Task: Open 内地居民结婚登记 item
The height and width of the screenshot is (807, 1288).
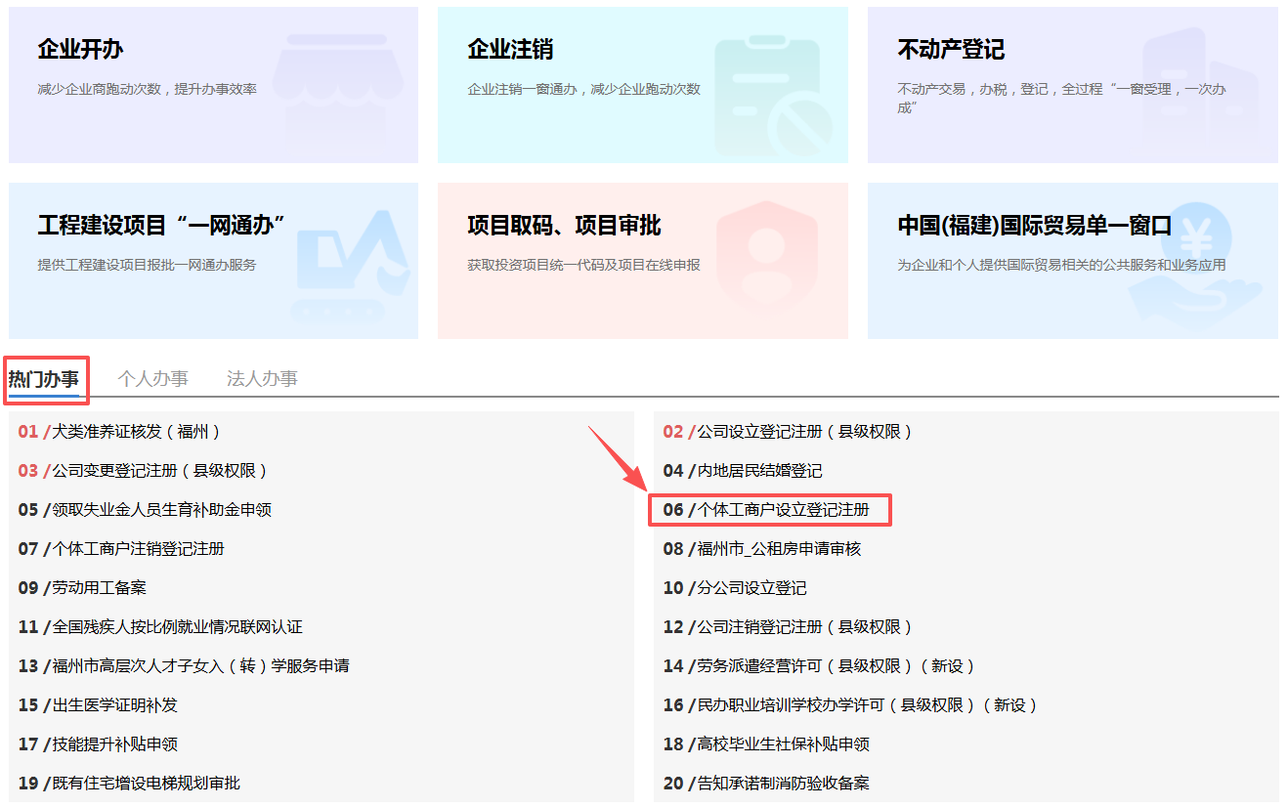Action: [759, 471]
